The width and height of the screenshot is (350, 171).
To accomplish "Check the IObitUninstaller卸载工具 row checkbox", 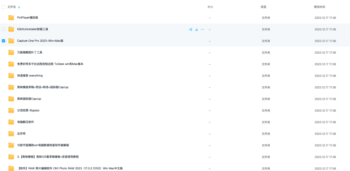I will tap(4, 29).
